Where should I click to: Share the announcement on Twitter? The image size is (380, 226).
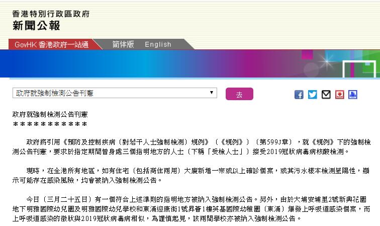(x=313, y=95)
